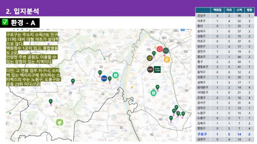Click the 스벅 column header
The height and width of the screenshot is (144, 257).
click(x=239, y=10)
